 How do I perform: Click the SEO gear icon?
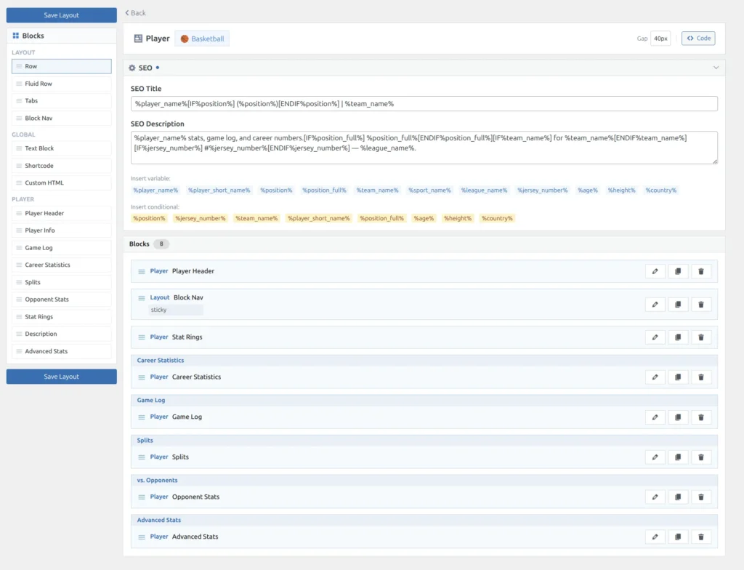tap(132, 68)
